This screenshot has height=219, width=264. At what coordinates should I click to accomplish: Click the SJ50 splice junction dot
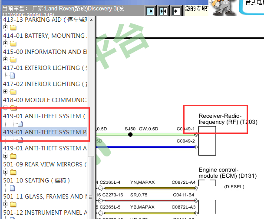(x=130, y=134)
